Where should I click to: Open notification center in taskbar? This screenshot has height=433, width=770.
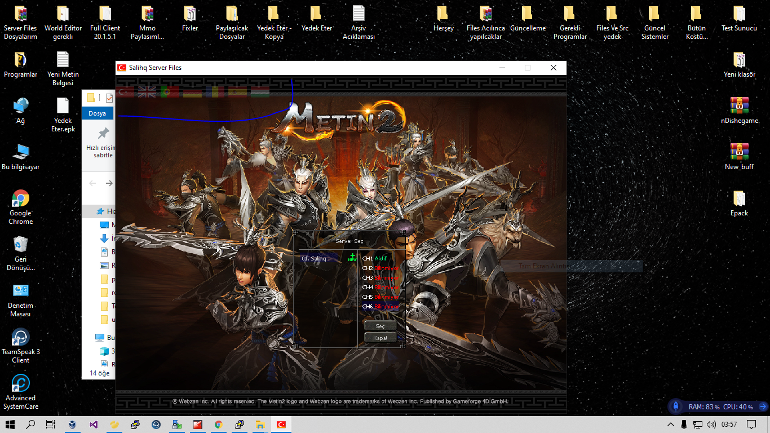pos(751,425)
